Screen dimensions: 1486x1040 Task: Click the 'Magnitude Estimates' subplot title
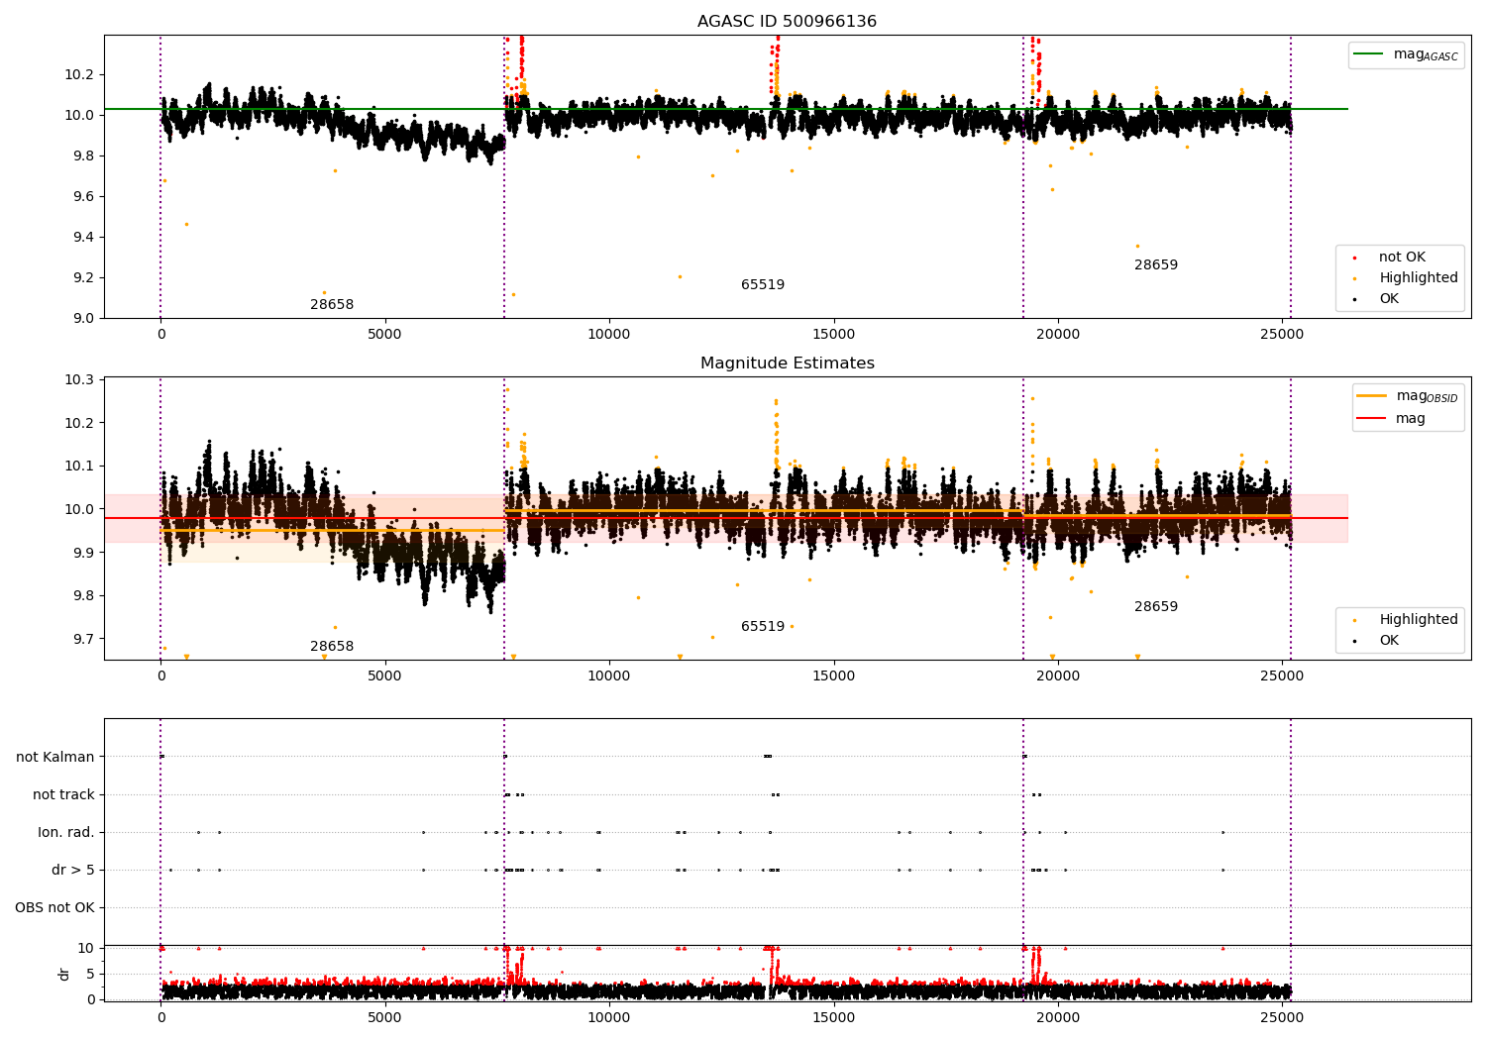(787, 364)
